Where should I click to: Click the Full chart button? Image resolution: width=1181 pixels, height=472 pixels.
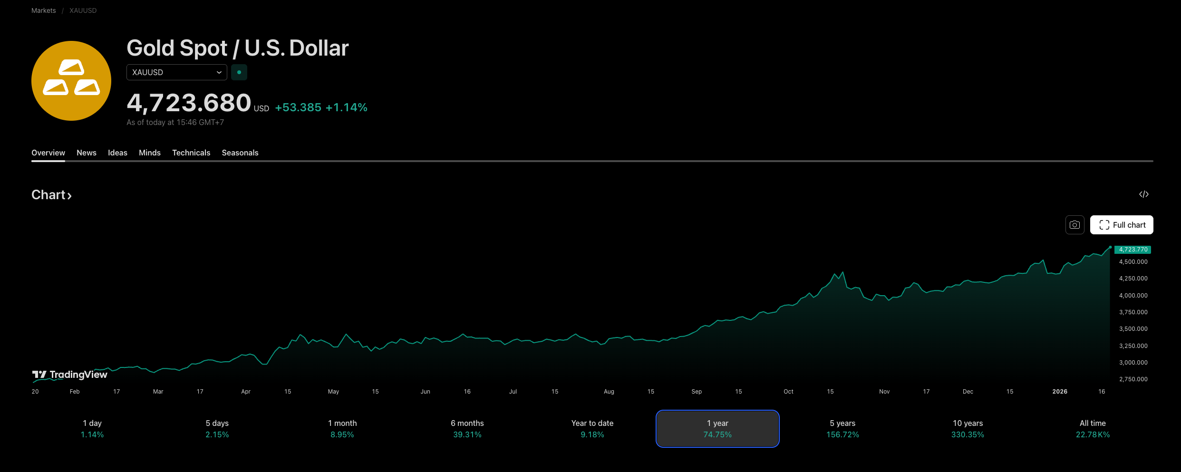[x=1121, y=225]
